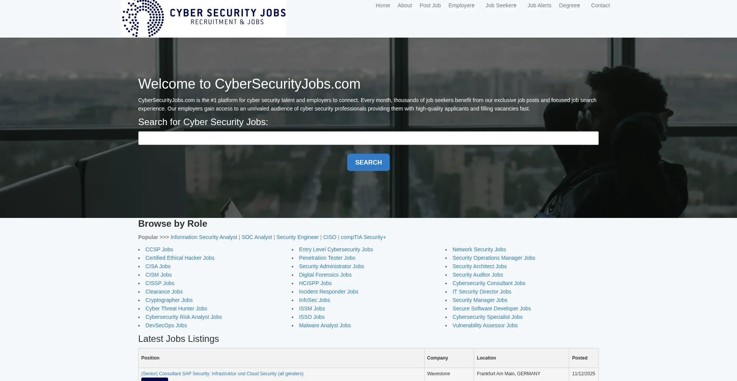Open the Senior Consultant SAP Security listing
This screenshot has width=737, height=381.
coord(222,374)
